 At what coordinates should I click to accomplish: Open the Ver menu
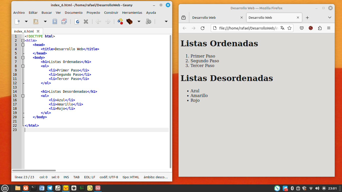(58, 12)
